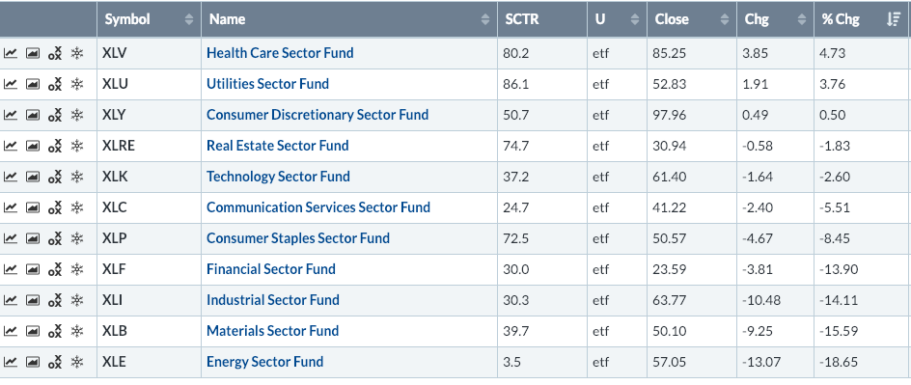Open Point & Figure chart for XLF
This screenshot has height=385, width=911.
[55, 269]
